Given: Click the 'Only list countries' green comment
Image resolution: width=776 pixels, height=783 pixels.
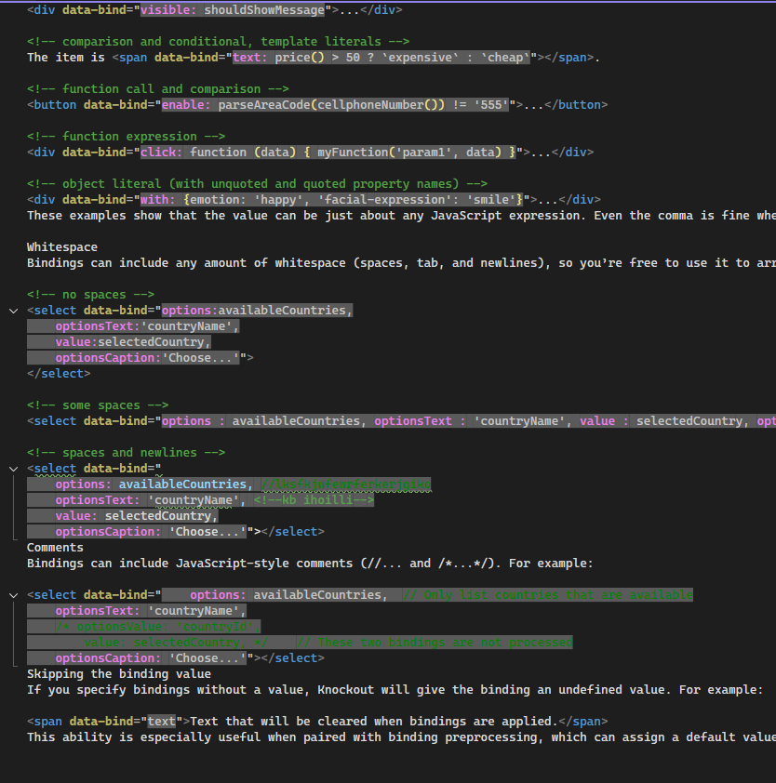Looking at the screenshot, I should point(547,595).
